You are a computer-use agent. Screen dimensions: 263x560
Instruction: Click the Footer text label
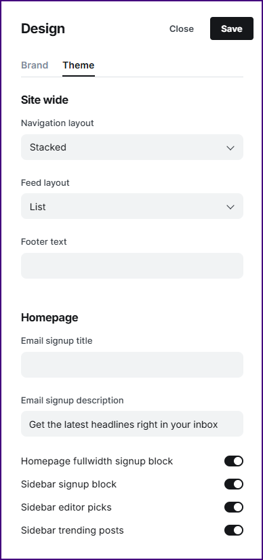[44, 242]
